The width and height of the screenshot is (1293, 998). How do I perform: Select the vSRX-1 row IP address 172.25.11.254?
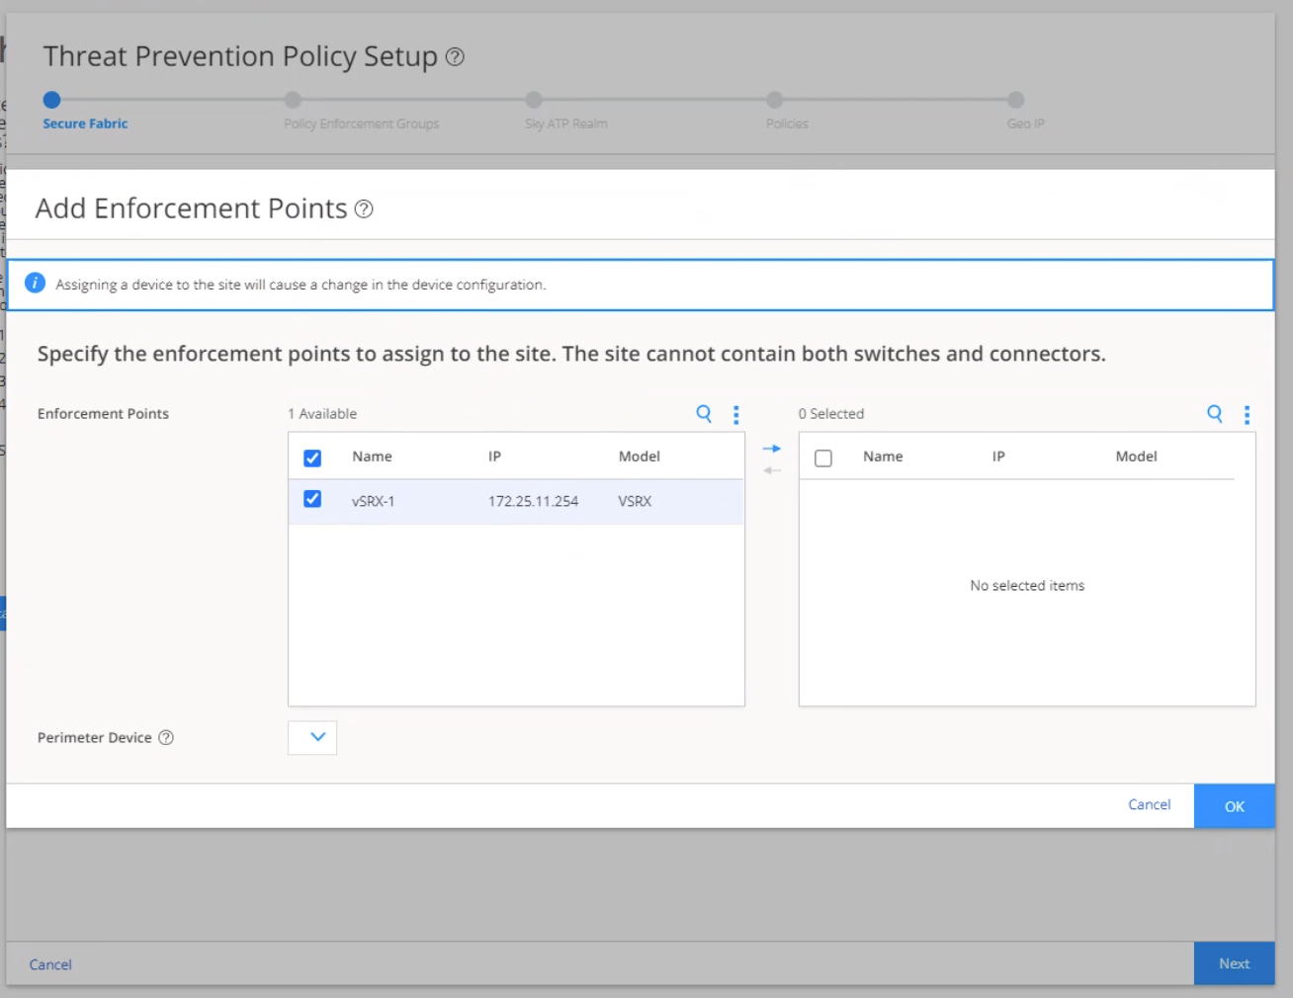point(533,502)
